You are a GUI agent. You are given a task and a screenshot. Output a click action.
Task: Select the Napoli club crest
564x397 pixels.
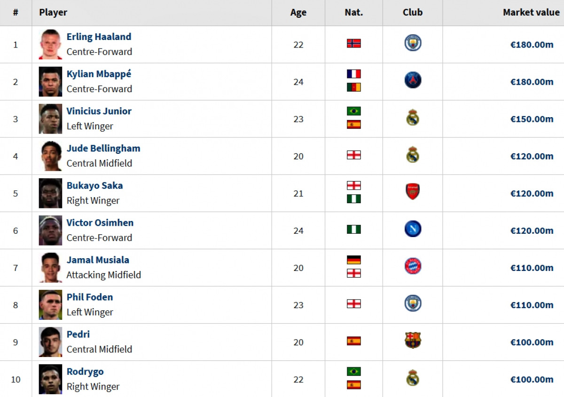(413, 229)
